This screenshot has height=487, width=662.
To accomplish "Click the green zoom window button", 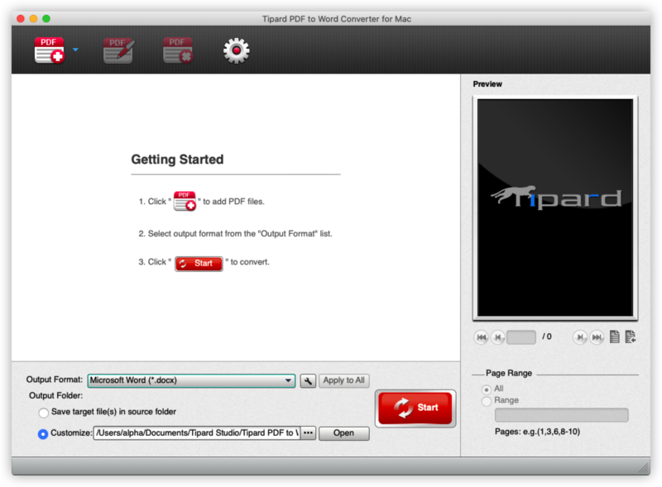I will [x=46, y=18].
